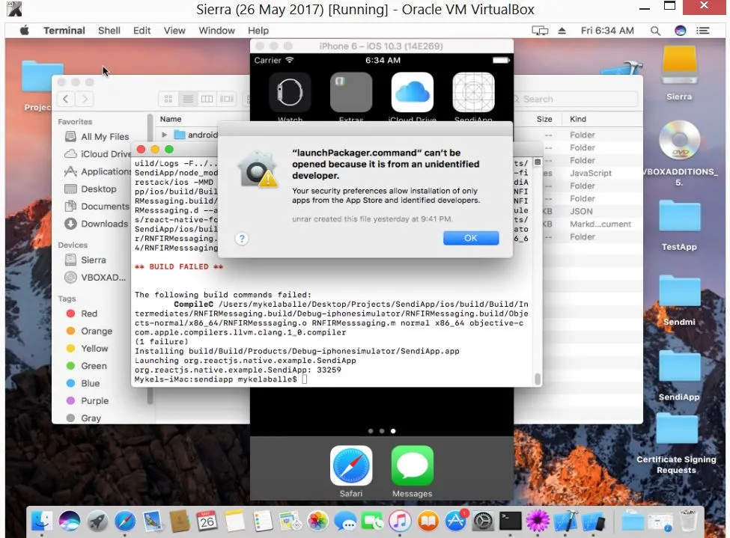
Task: Open Calendar from the Dock
Action: tap(207, 521)
